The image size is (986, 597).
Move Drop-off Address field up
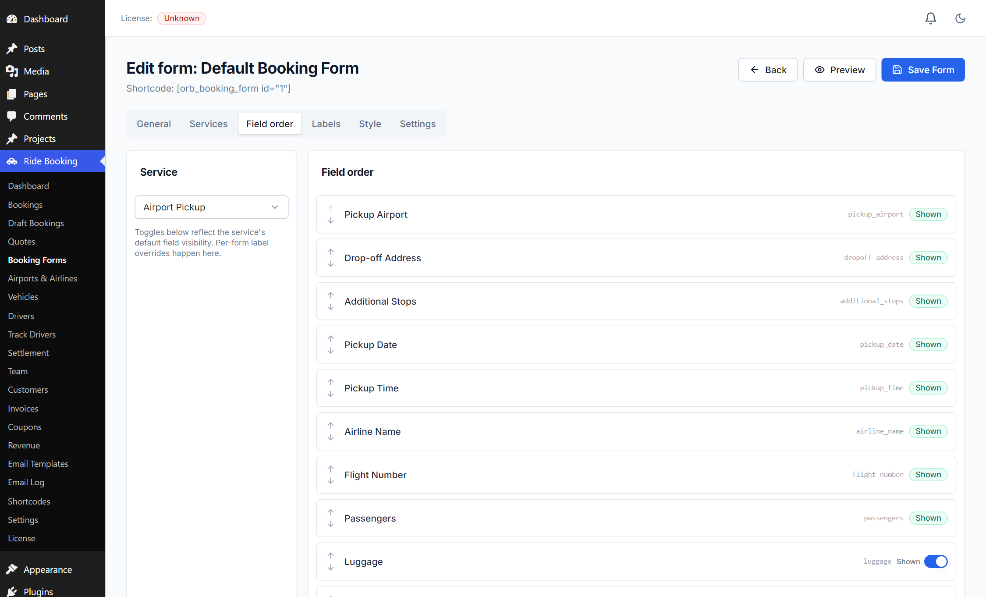point(331,252)
